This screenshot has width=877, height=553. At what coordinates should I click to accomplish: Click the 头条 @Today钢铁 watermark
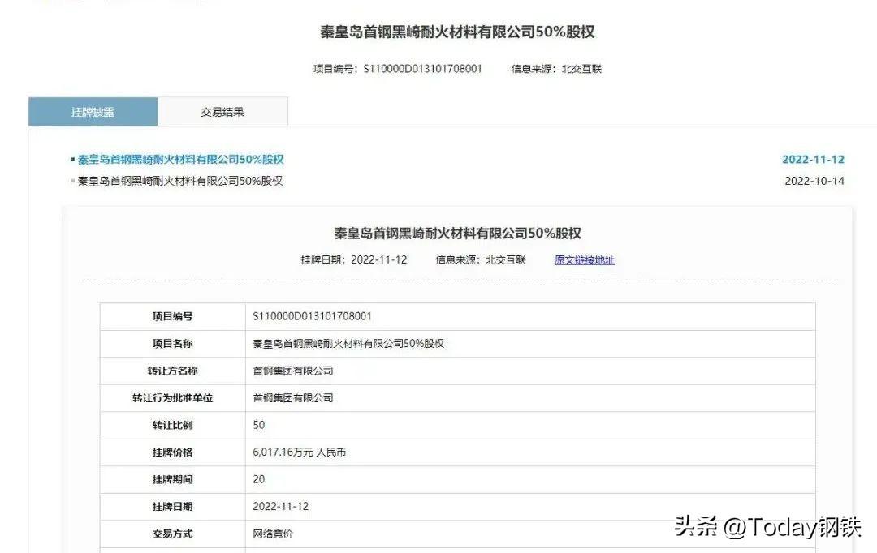pyautogui.click(x=767, y=527)
